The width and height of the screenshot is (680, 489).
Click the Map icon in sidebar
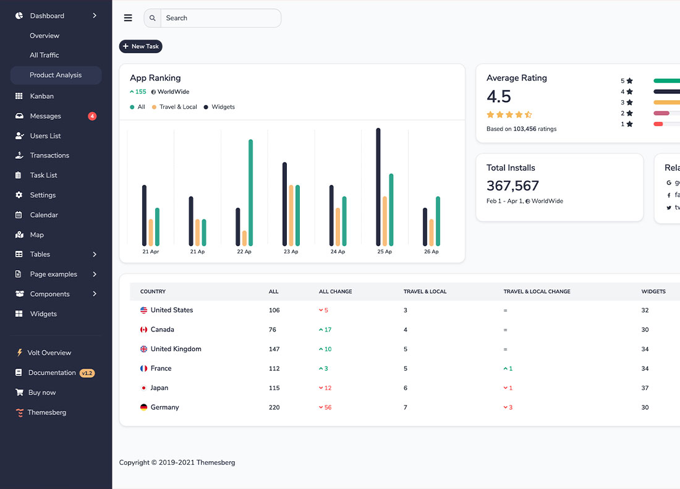pyautogui.click(x=19, y=235)
